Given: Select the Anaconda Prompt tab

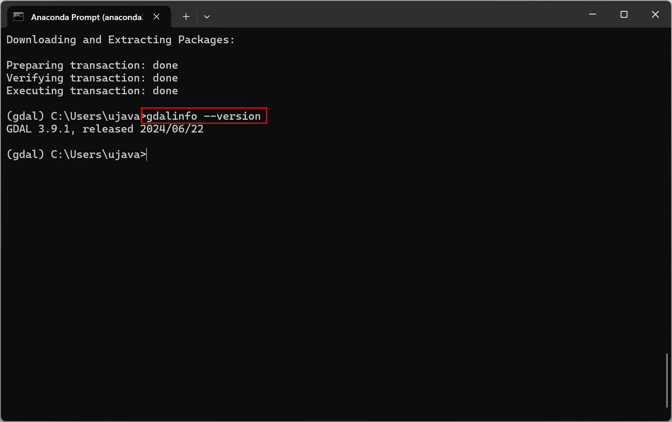Looking at the screenshot, I should click(86, 17).
